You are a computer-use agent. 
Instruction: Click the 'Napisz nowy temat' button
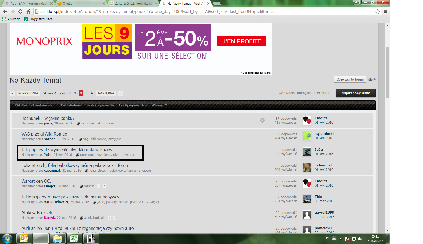pos(355,93)
